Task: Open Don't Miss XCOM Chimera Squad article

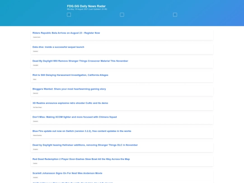Action: tap(75, 117)
